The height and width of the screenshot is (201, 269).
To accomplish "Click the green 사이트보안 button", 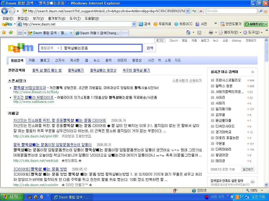I will pos(254,24).
